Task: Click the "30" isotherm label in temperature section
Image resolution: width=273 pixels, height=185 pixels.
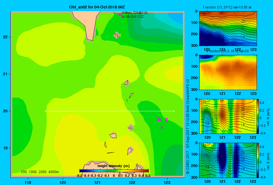Action: point(204,14)
